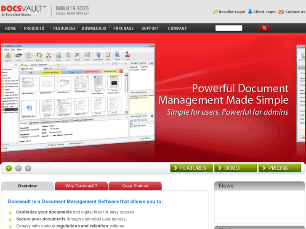Image resolution: width=306 pixels, height=229 pixels.
Task: Click the Details icon in banner screenshot
Action: click(x=87, y=56)
